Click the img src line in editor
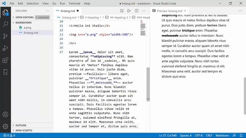Image resolution: width=246 pixels, height=138 pixels. (101, 34)
